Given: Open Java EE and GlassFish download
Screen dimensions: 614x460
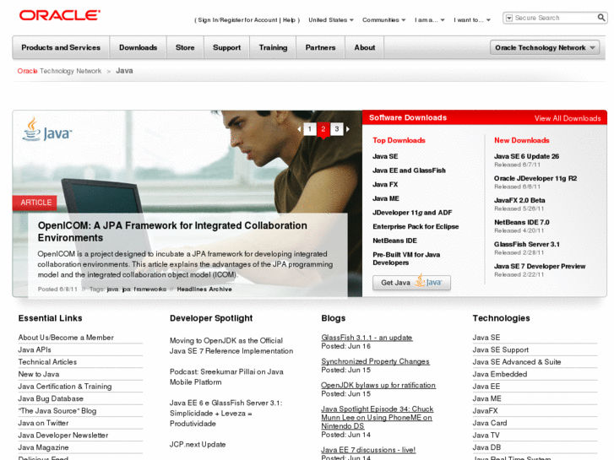Looking at the screenshot, I should tap(410, 170).
